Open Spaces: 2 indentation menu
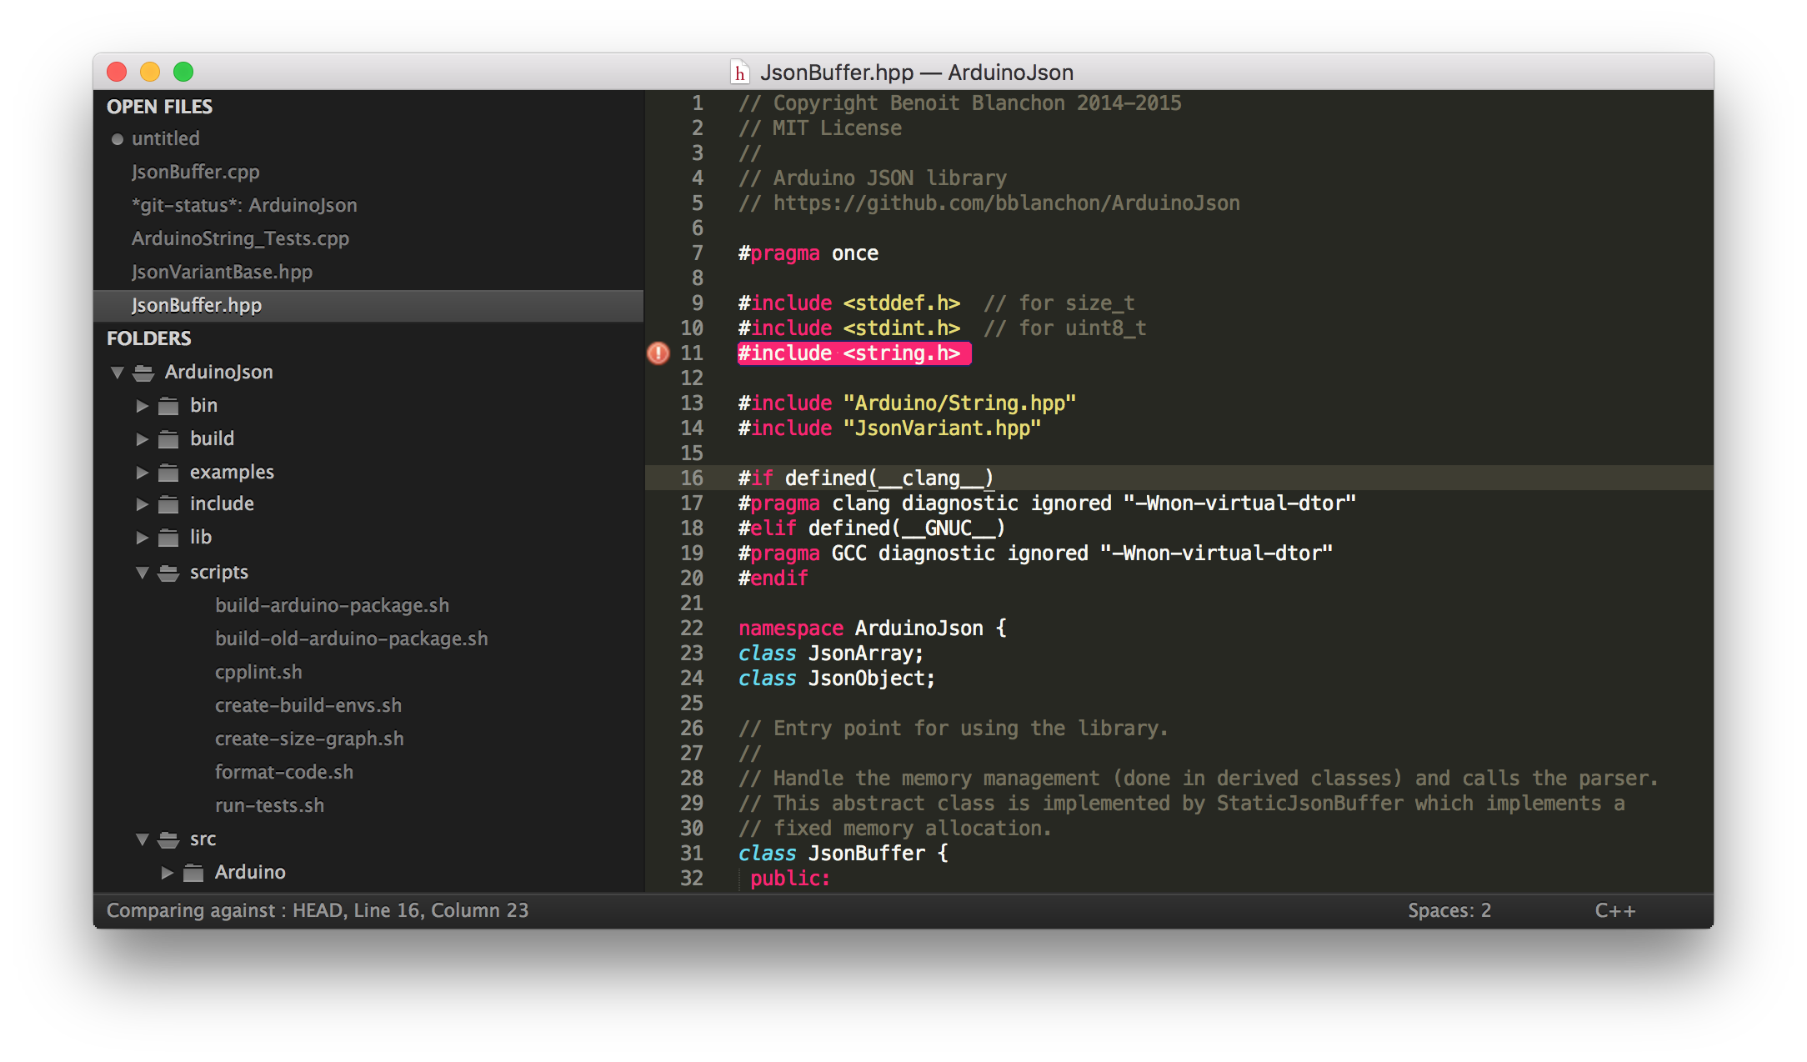The height and width of the screenshot is (1062, 1807). pyautogui.click(x=1449, y=910)
